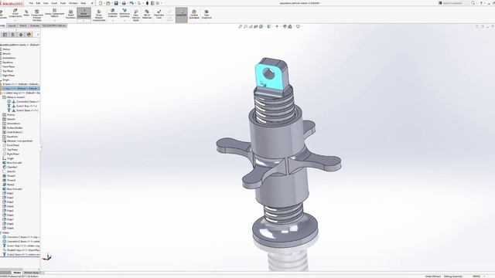Click the Take Snapshot tool
Screen dimensions: 495x278
coord(207,14)
